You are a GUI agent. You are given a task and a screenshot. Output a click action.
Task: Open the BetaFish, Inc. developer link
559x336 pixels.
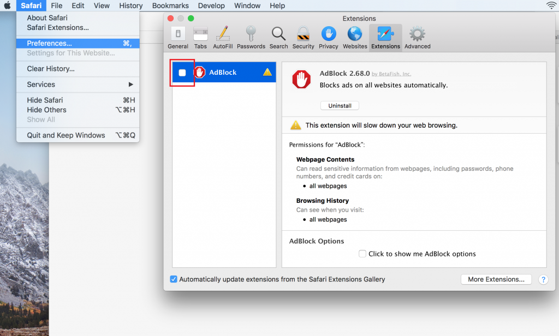[391, 74]
